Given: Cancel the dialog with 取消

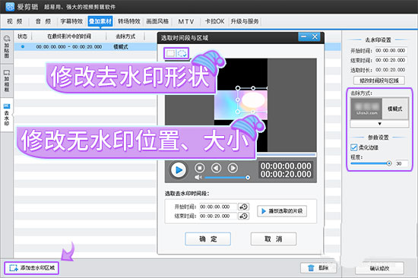Looking at the screenshot, I should pos(274,239).
